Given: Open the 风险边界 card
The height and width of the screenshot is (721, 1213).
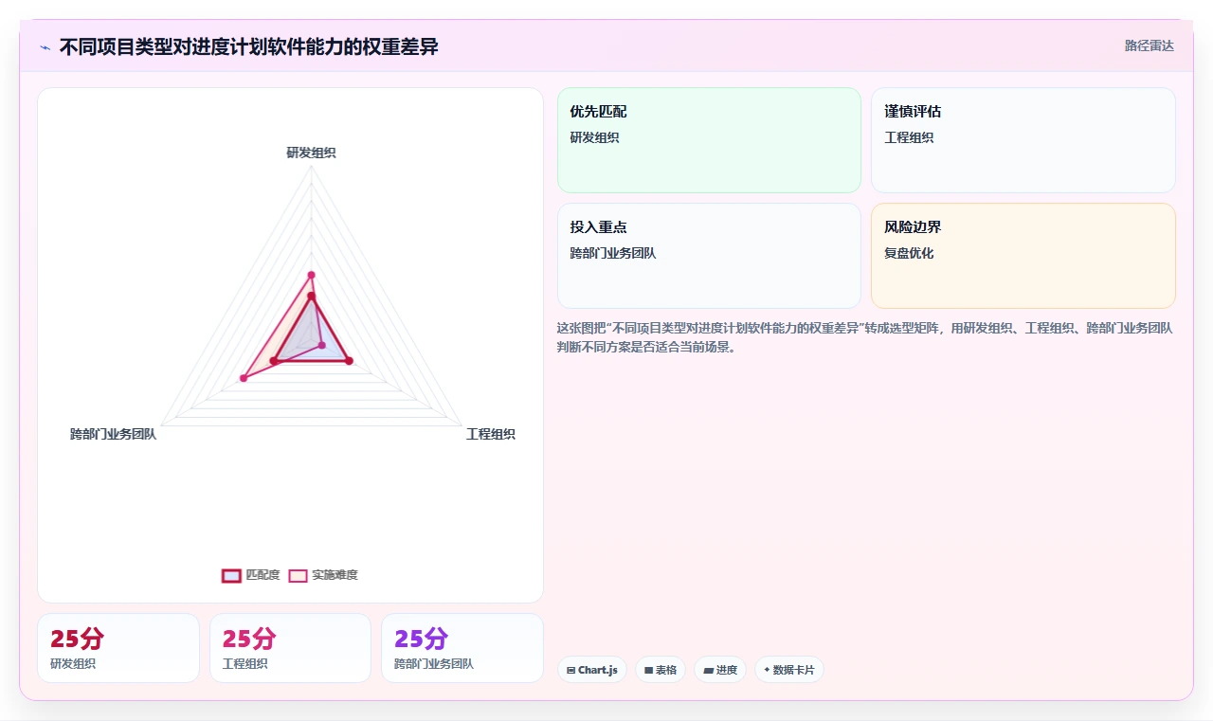Looking at the screenshot, I should (1023, 256).
